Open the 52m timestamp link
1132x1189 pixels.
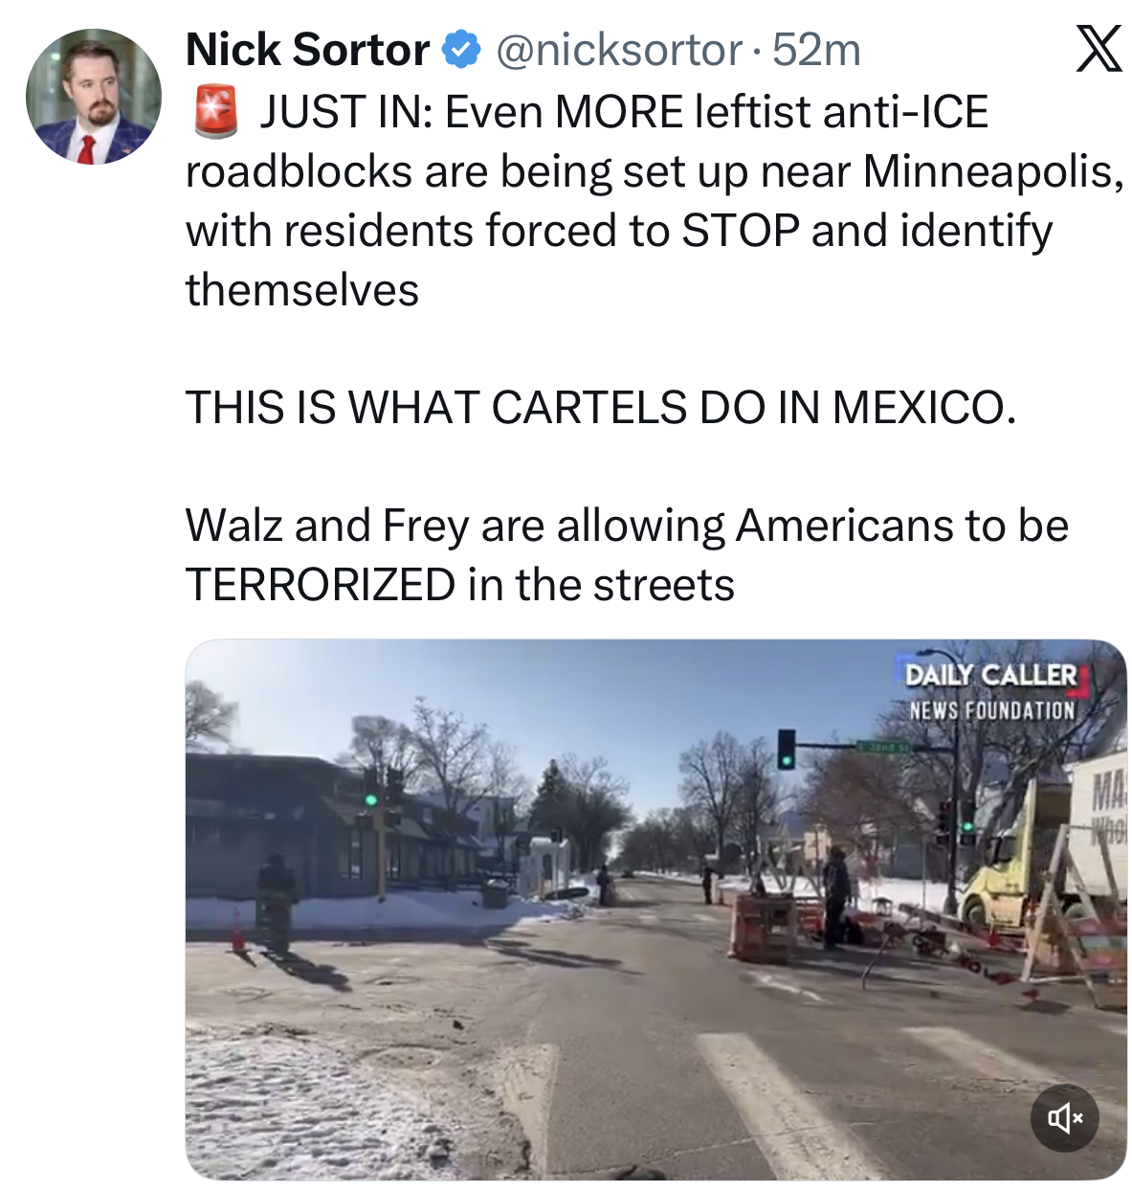tap(816, 50)
